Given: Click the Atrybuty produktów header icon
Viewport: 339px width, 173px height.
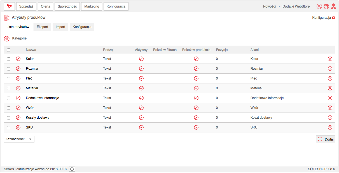Looking at the screenshot, I should click(7, 18).
